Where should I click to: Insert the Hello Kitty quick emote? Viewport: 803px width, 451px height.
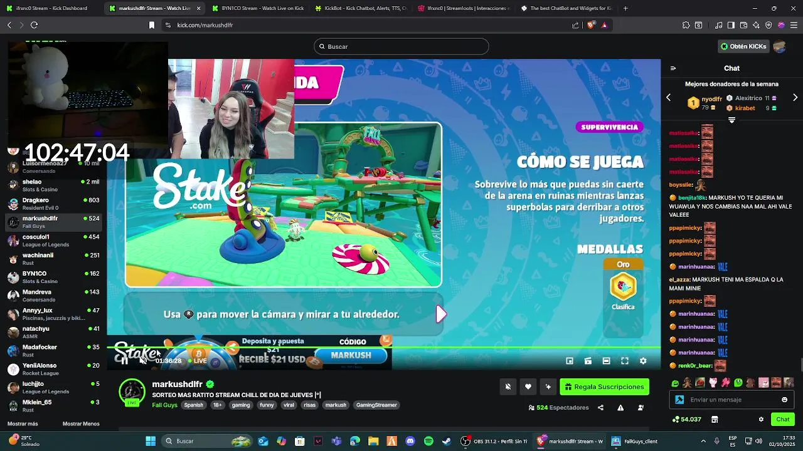(713, 383)
